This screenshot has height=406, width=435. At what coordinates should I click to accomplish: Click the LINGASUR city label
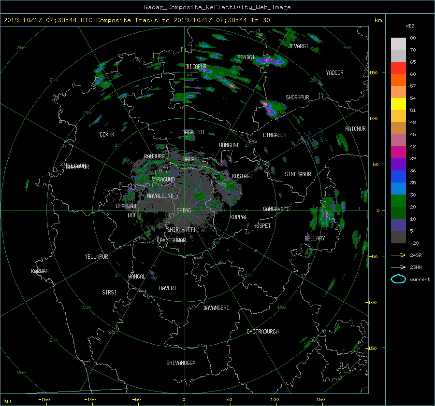point(275,135)
